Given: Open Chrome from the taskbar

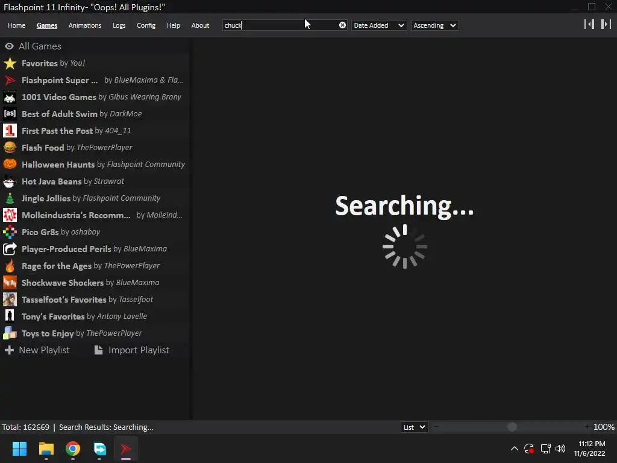Looking at the screenshot, I should [73, 449].
